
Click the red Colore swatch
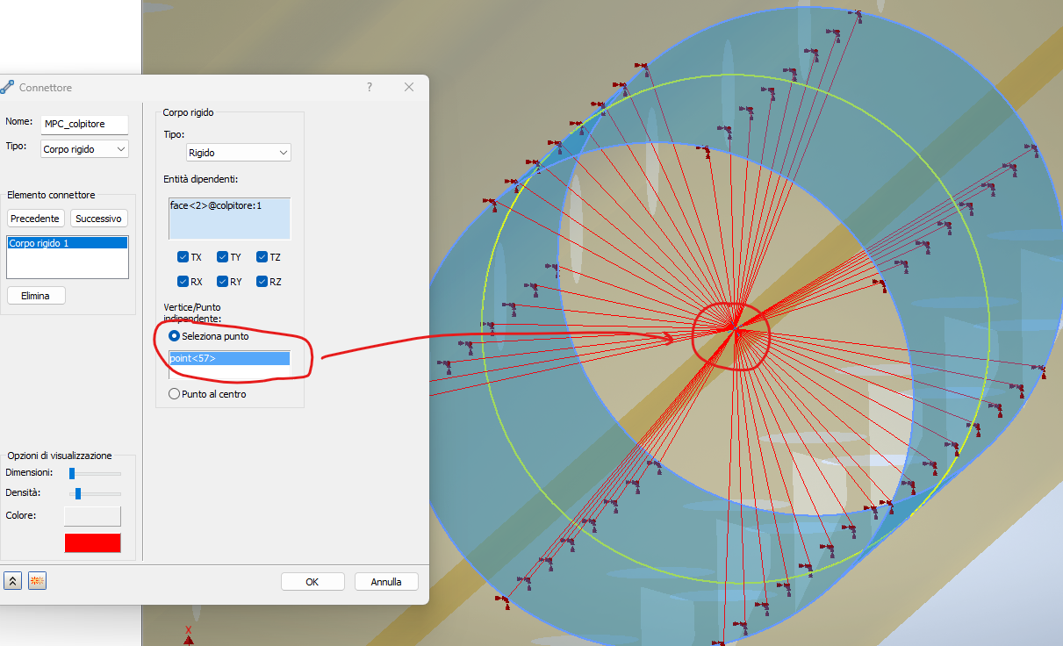(x=92, y=542)
